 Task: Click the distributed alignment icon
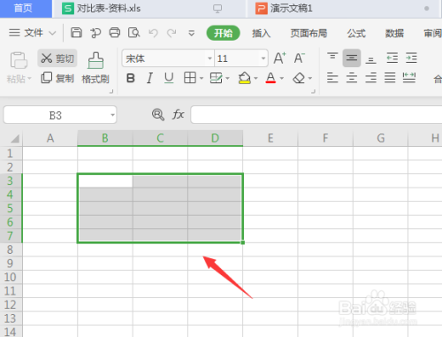[409, 78]
